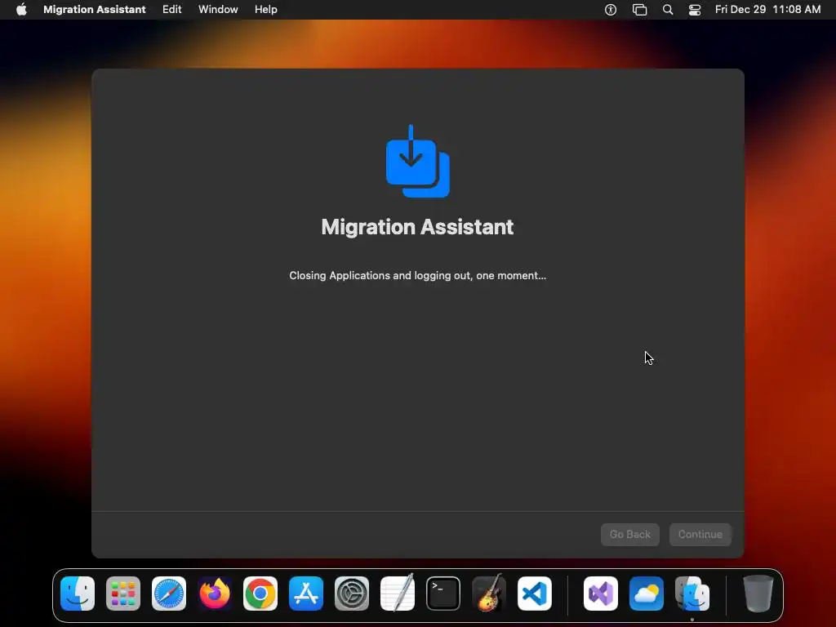This screenshot has width=836, height=627.
Task: Click the Migration Assistant heading
Action: click(x=417, y=227)
